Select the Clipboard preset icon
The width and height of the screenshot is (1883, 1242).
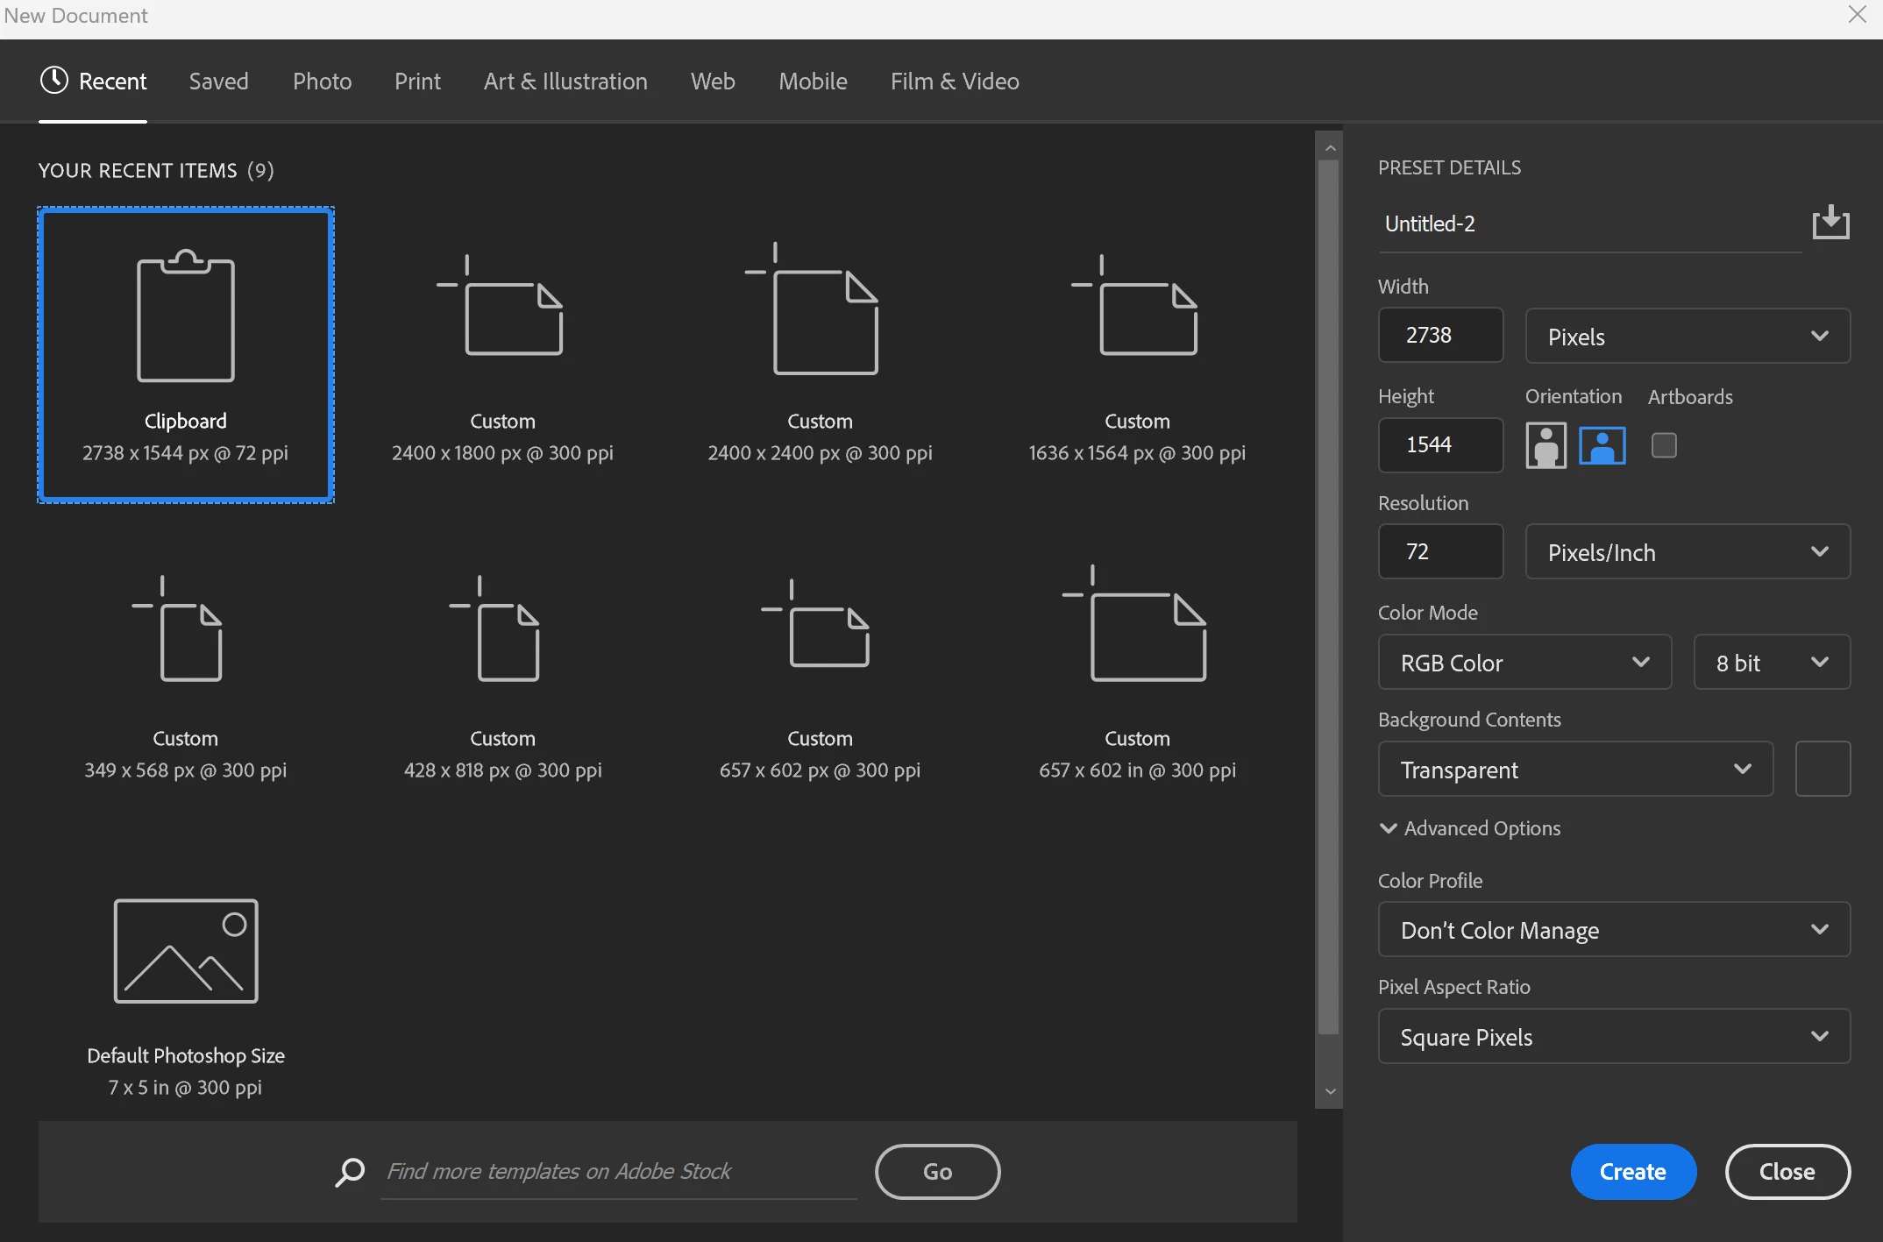[x=186, y=317]
